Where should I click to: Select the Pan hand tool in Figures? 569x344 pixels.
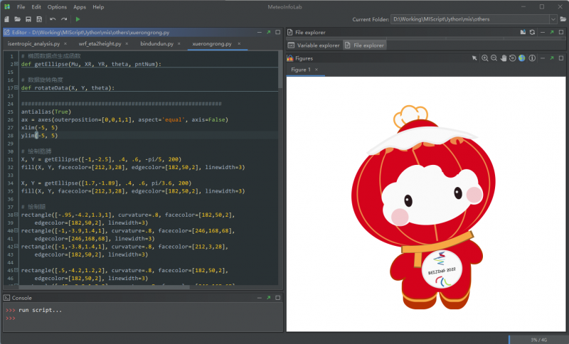coord(503,58)
